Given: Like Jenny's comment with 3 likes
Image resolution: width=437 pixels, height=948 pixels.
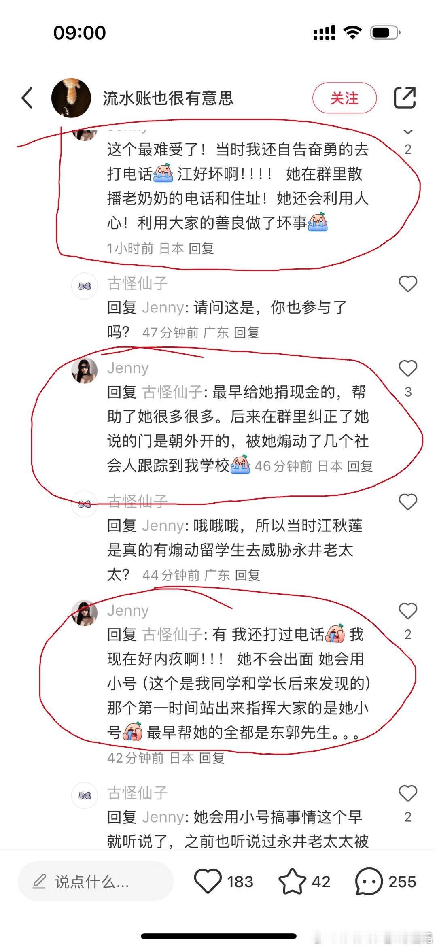Looking at the screenshot, I should pyautogui.click(x=408, y=368).
